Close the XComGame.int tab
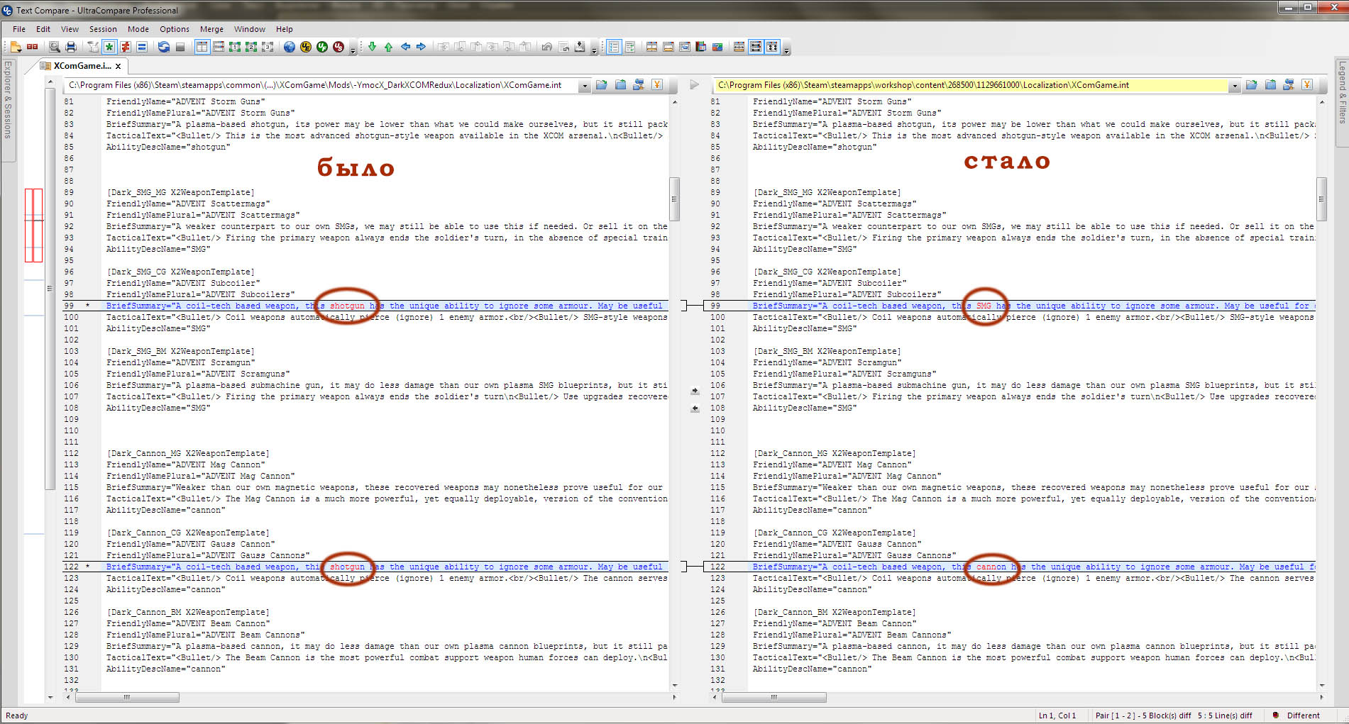Viewport: 1349px width, 724px height. 119,66
